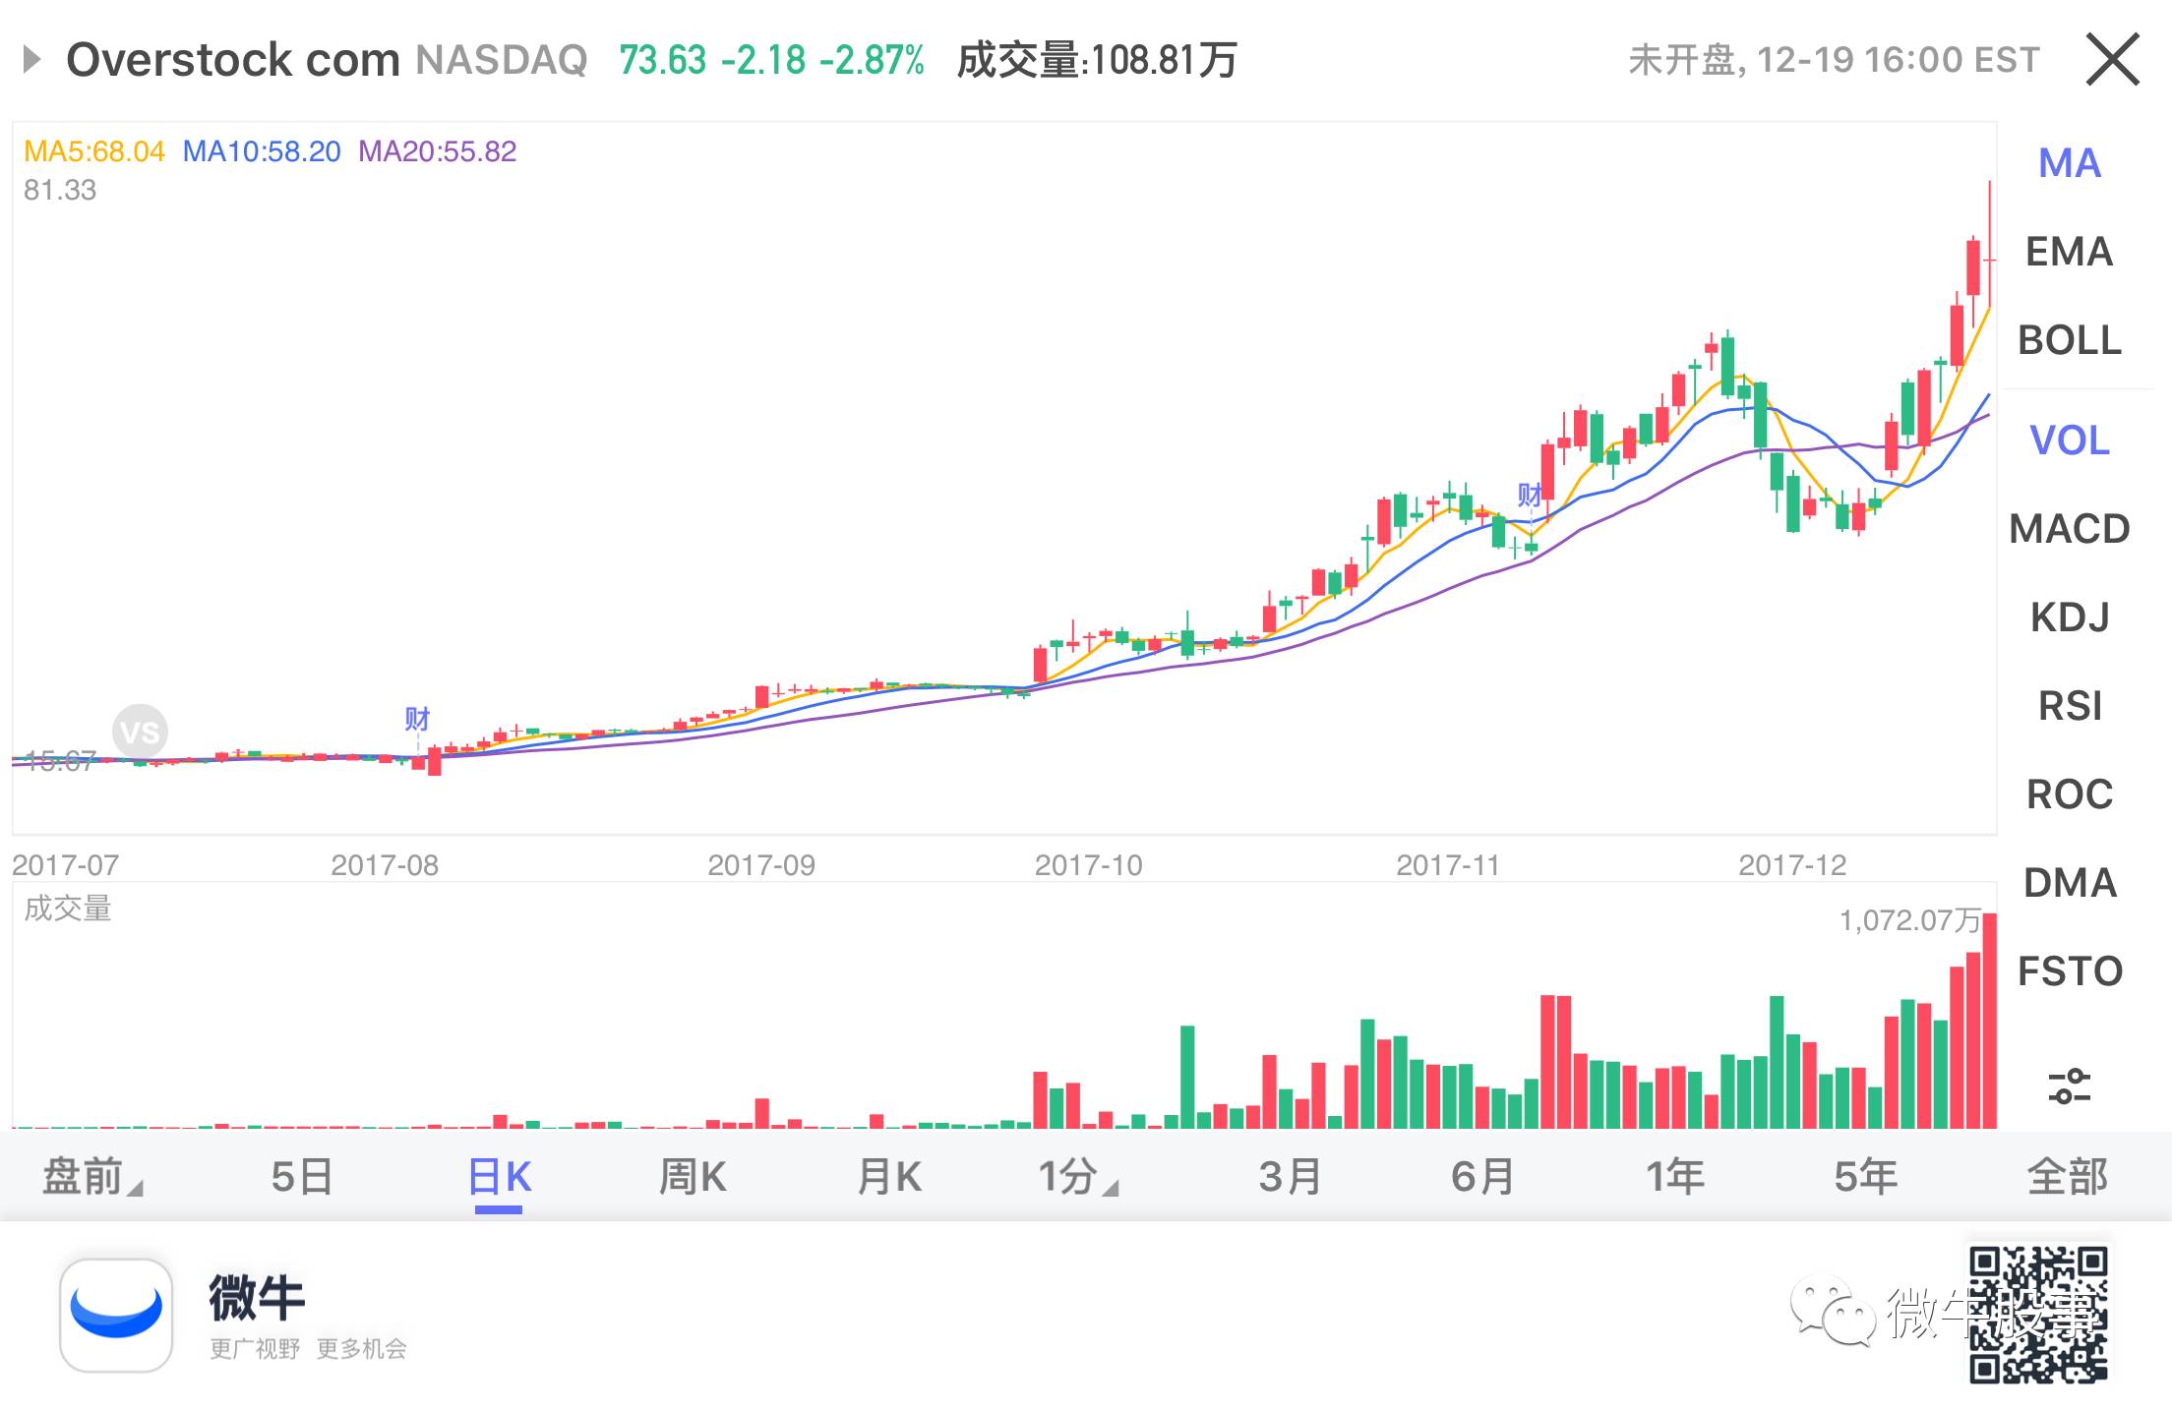The image size is (2172, 1410).
Task: Click the MA20:55.82 legend label
Action: [437, 151]
